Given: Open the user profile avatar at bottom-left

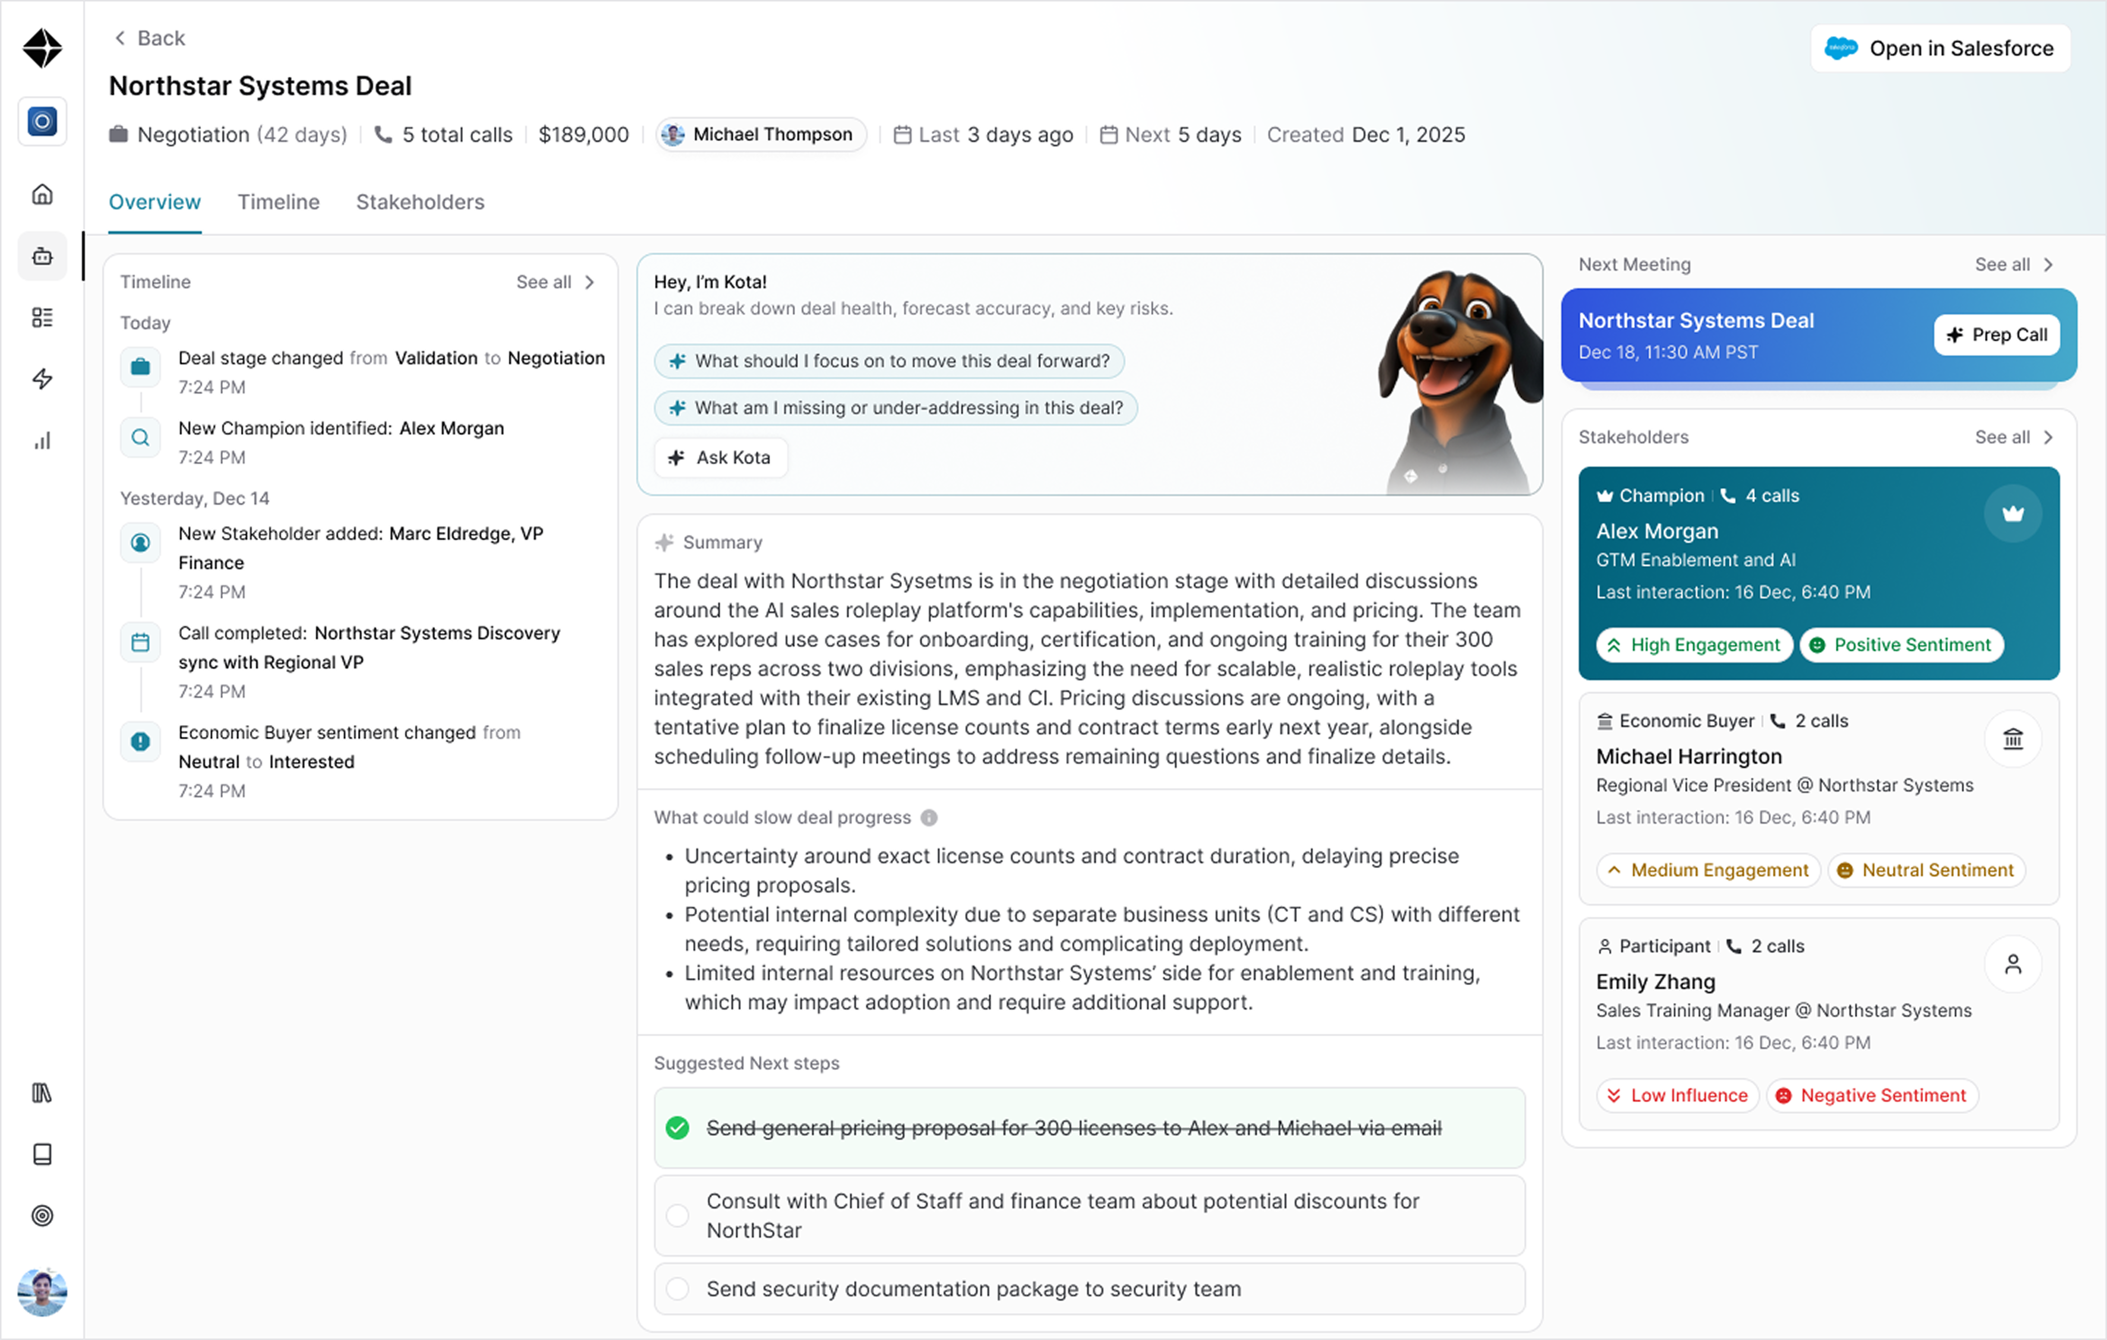Looking at the screenshot, I should click(x=42, y=1292).
